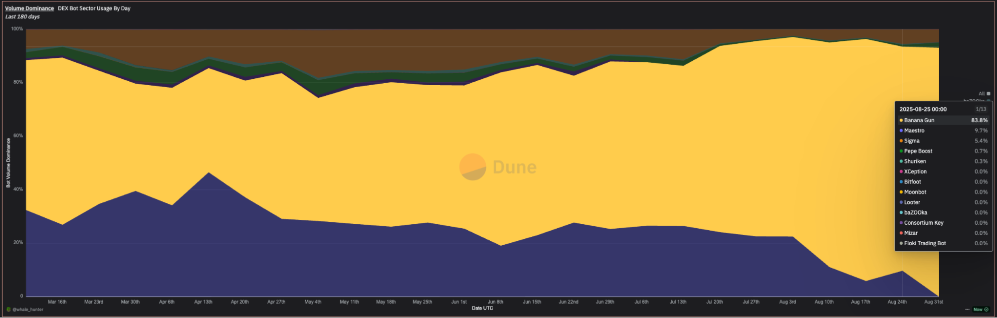Click the Aug 3rd x-axis label
This screenshot has width=997, height=318.
click(788, 302)
